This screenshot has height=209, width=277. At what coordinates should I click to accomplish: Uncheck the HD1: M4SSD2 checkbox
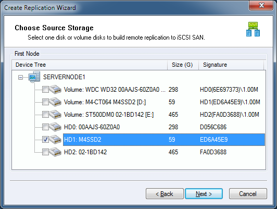point(45,140)
